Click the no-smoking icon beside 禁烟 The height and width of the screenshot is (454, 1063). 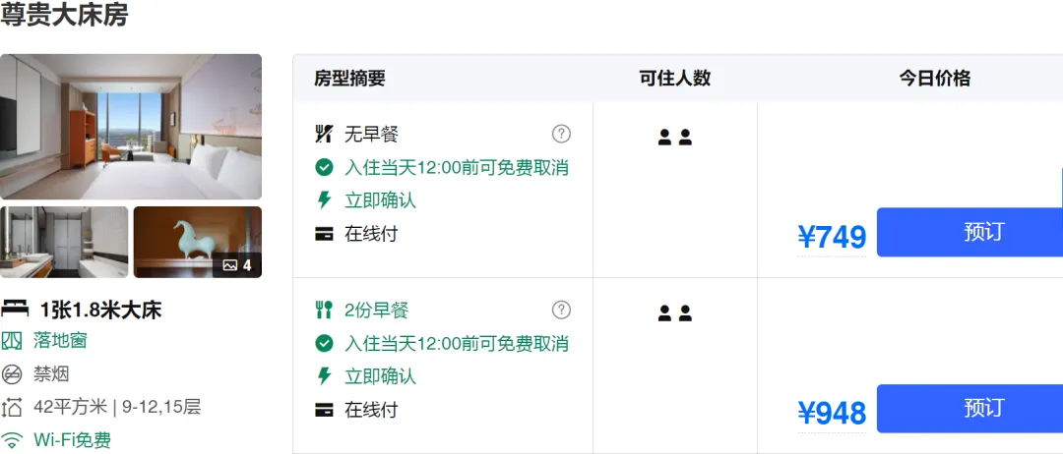pyautogui.click(x=12, y=373)
